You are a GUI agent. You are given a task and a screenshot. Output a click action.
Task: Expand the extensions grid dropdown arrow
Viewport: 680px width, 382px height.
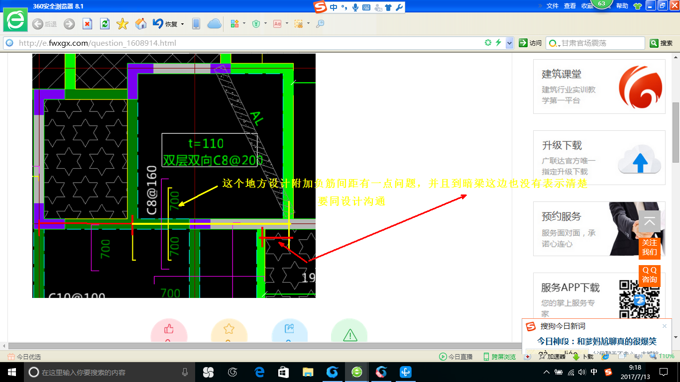[x=244, y=23]
